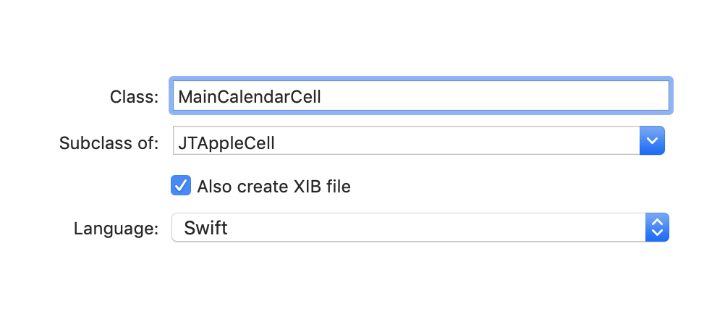
Task: Click empty area right of Swift in popup
Action: (x=434, y=228)
